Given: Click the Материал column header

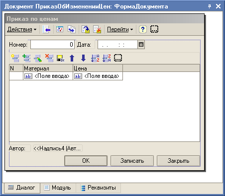Looking at the screenshot, I should click(x=48, y=68).
